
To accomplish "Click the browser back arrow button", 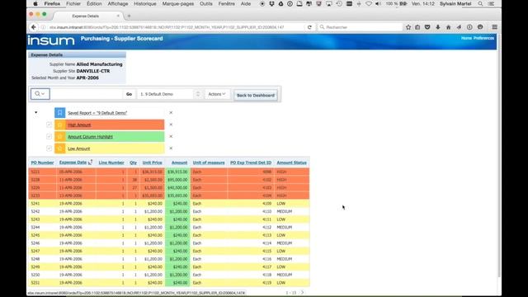I will click(33, 27).
